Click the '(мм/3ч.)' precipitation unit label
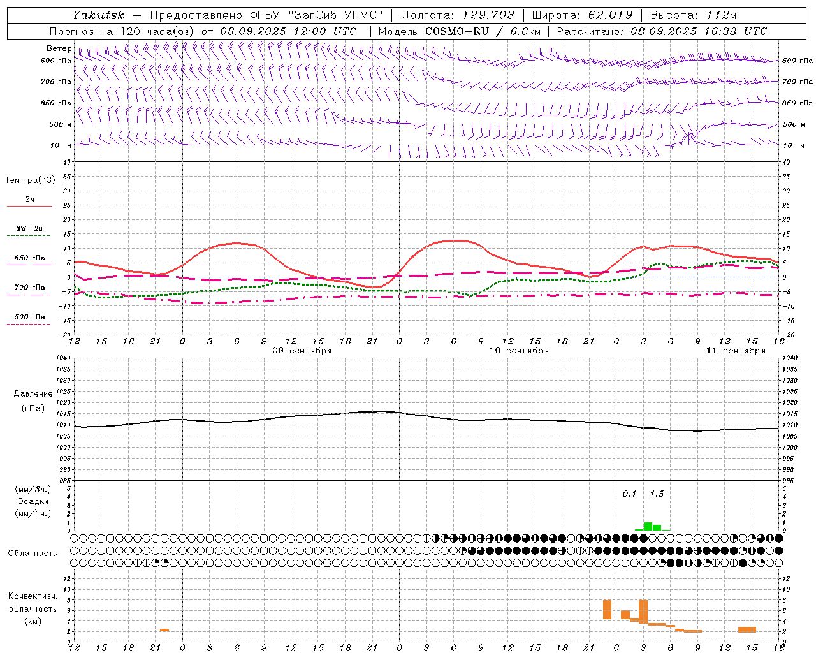This screenshot has height=653, width=816. [33, 489]
